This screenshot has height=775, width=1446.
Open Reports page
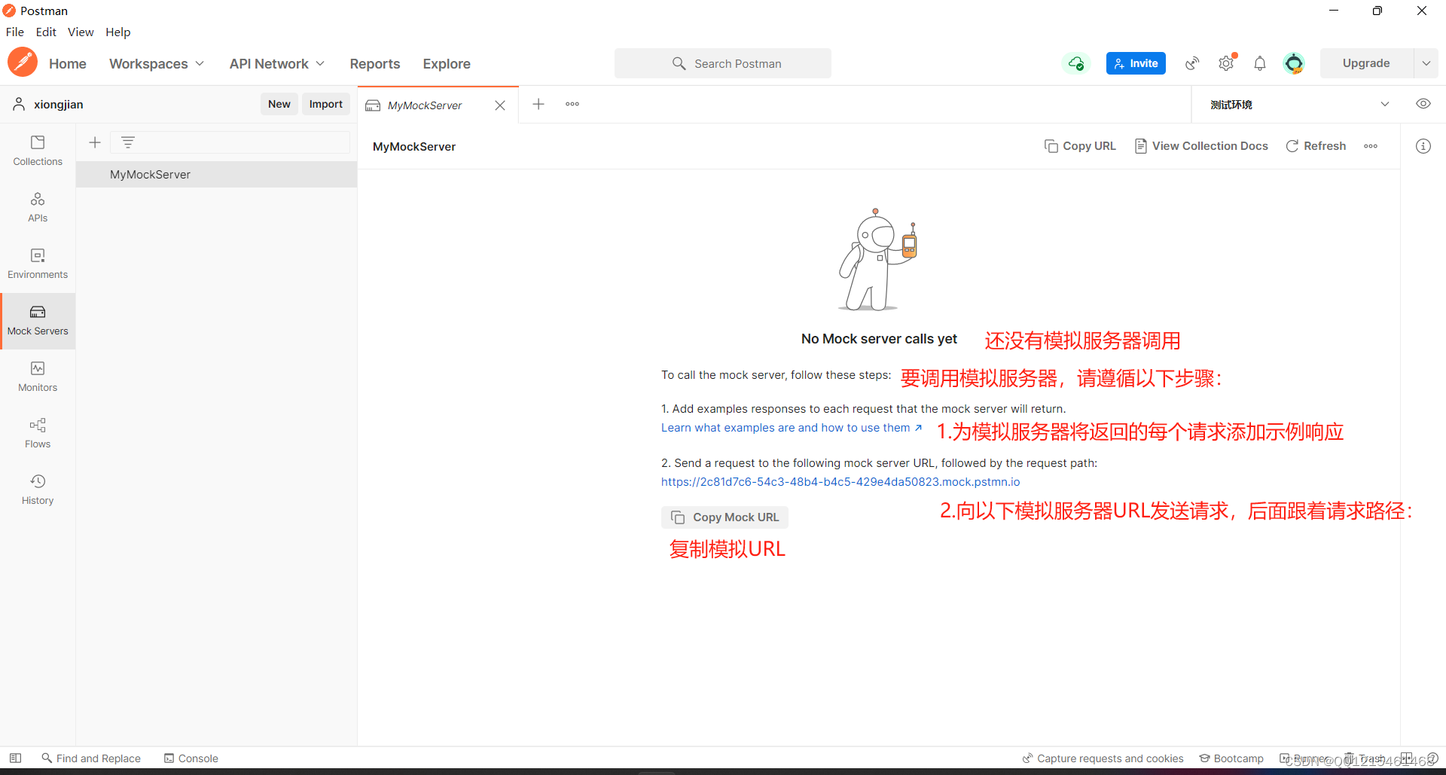coord(375,64)
